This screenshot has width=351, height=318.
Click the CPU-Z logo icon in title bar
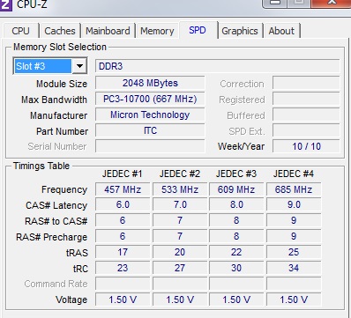coord(5,4)
